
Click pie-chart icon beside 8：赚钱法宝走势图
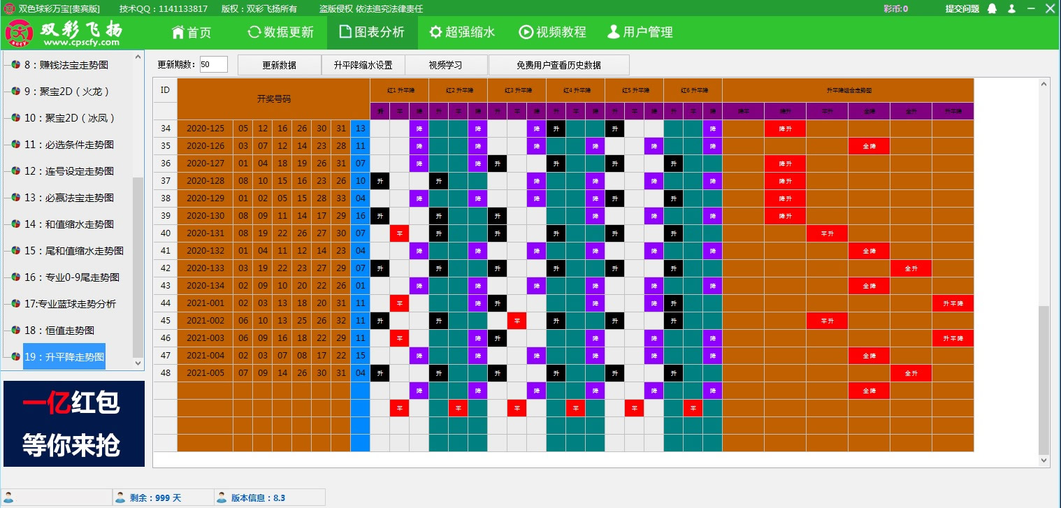point(15,65)
